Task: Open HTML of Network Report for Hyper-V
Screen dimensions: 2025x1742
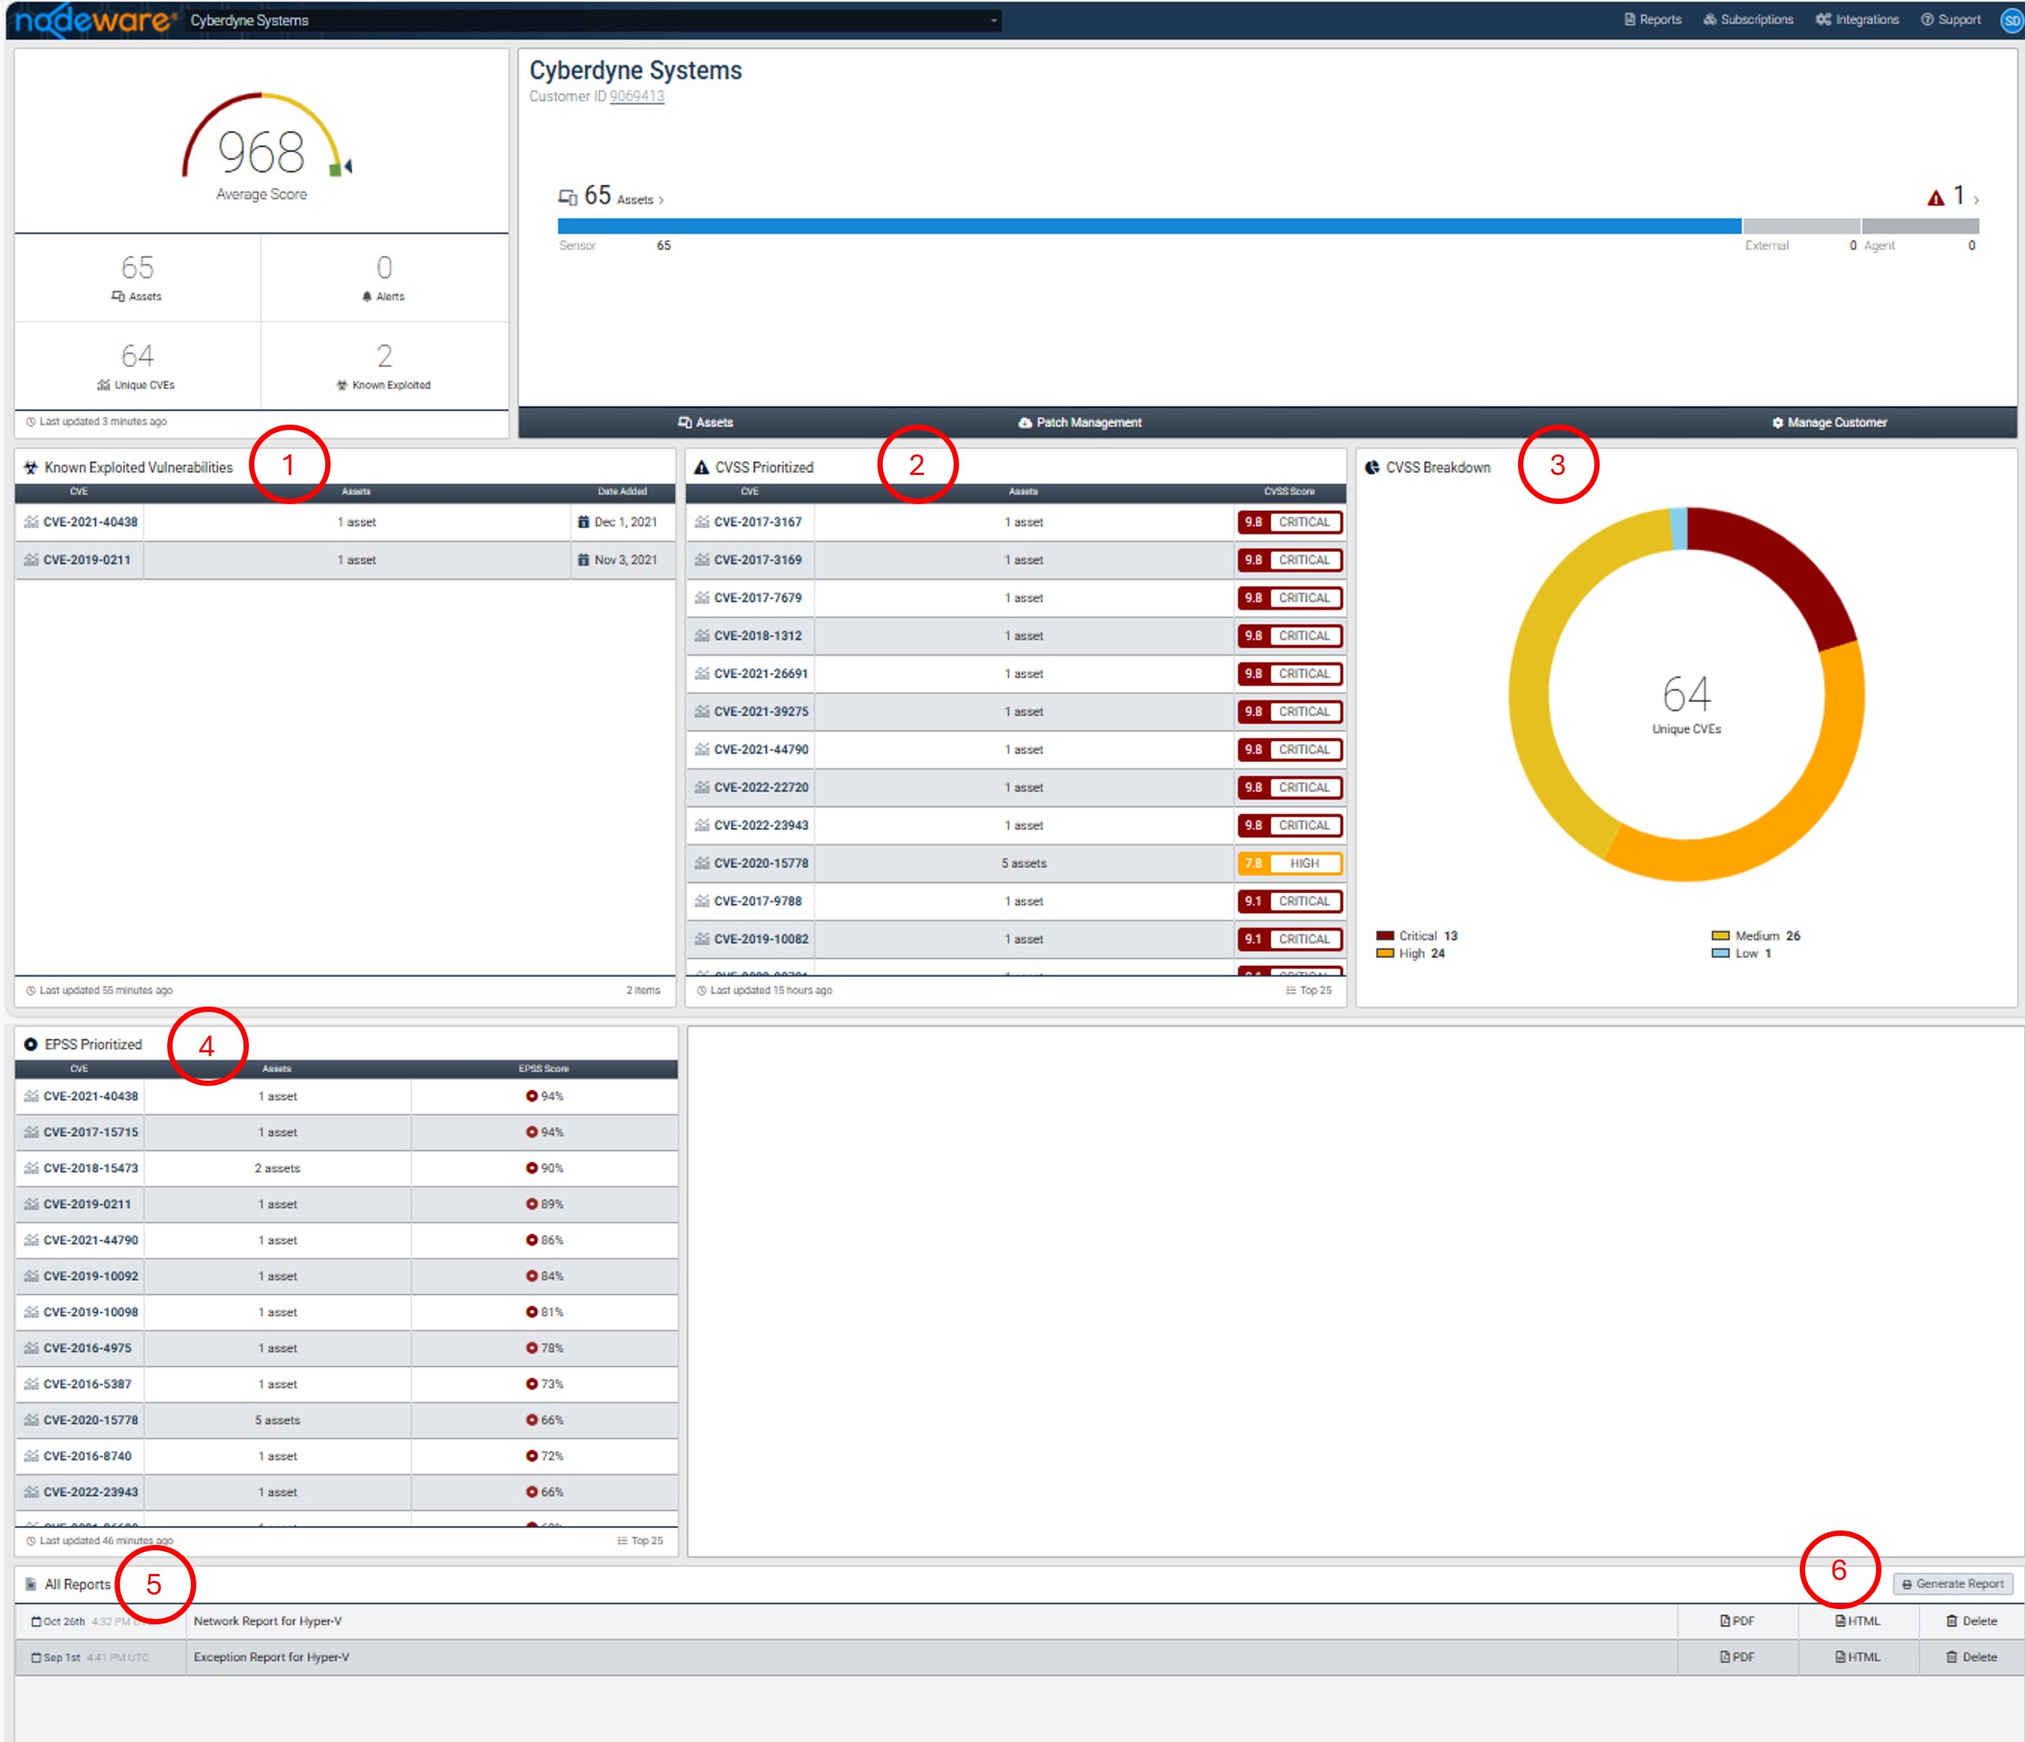Action: coord(1858,1621)
